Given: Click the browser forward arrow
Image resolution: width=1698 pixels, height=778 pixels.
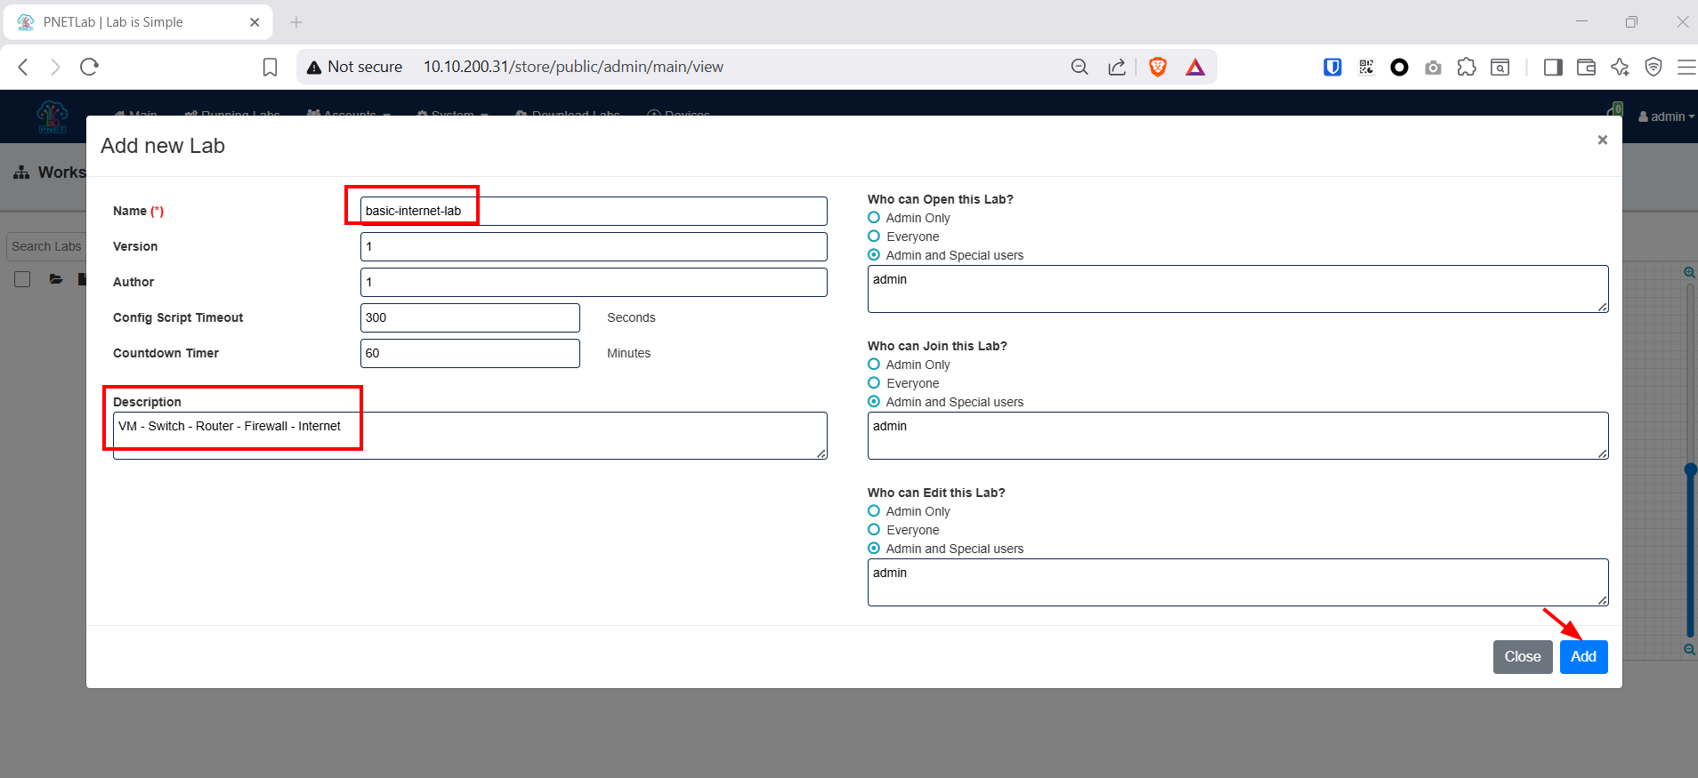Looking at the screenshot, I should (x=55, y=67).
